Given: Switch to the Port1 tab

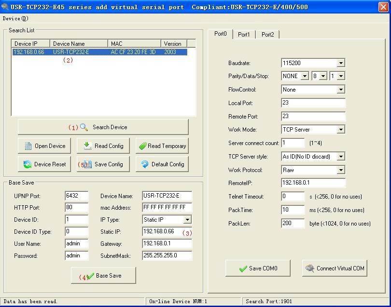Looking at the screenshot, I should tap(244, 35).
